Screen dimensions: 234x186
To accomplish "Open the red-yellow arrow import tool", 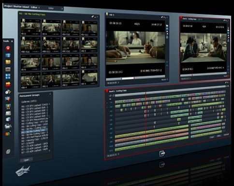I will coord(8,84).
